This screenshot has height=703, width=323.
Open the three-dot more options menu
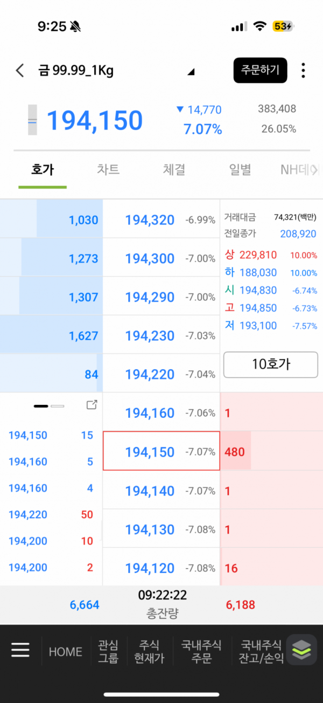(304, 71)
